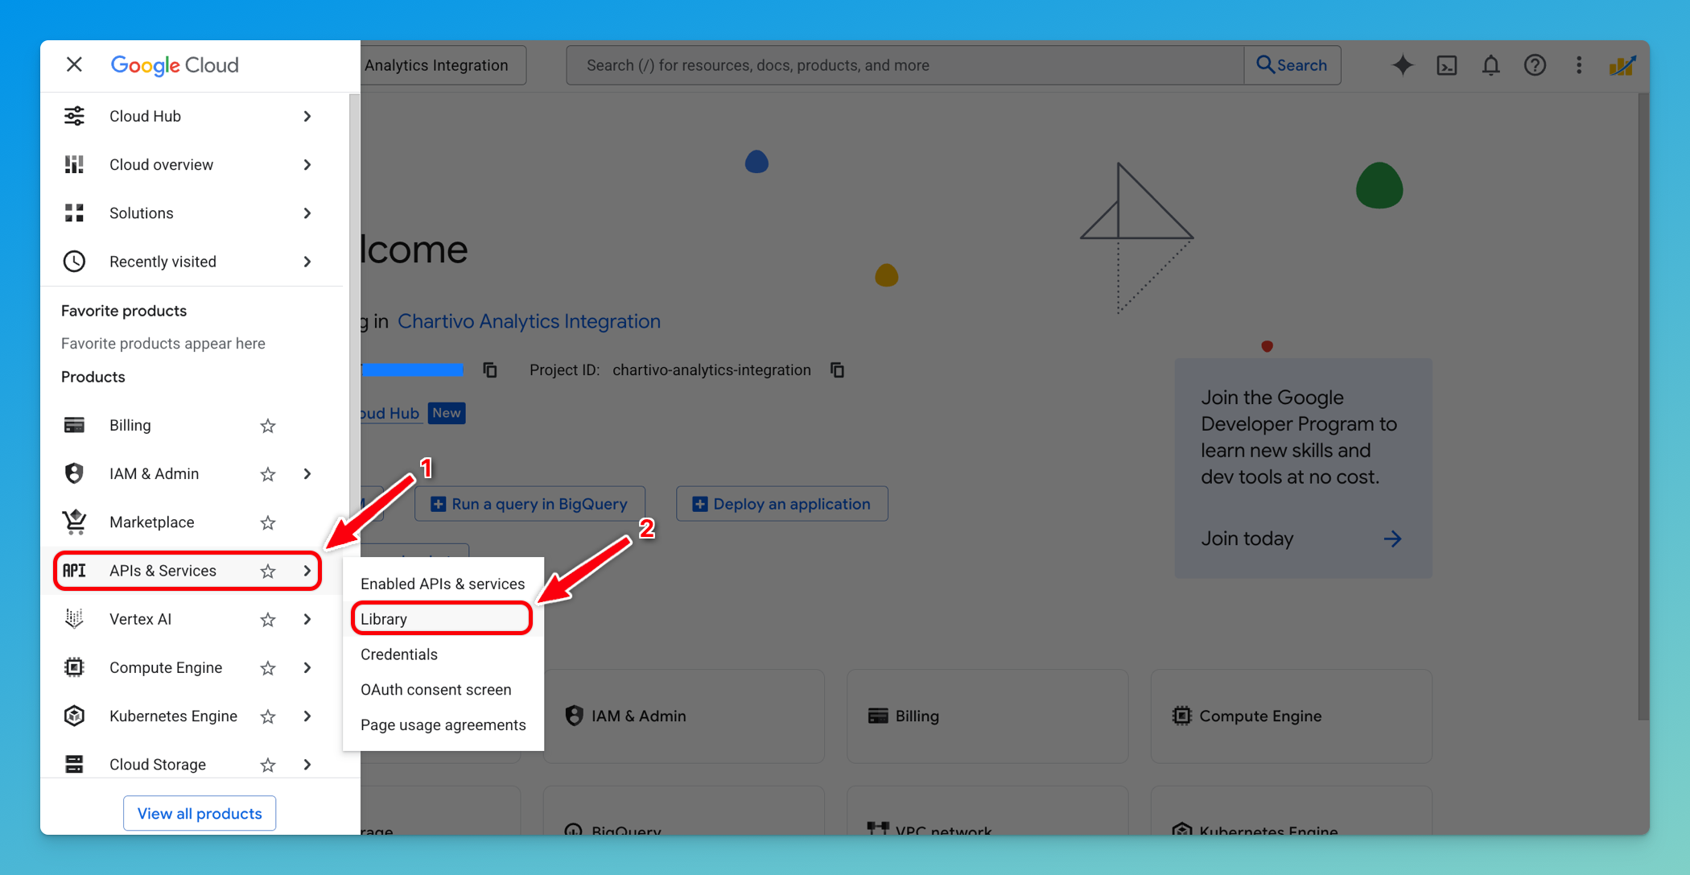Screen dimensions: 1690x875
Task: Open OAuth consent screen menu item
Action: tap(435, 689)
